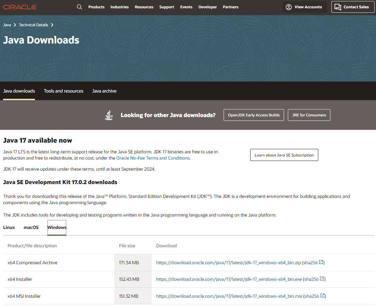Download the jdk-17 windows-x64 exe link
The image size is (376, 306).
(x=229, y=279)
